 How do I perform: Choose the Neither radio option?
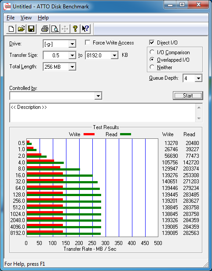coord(152,67)
